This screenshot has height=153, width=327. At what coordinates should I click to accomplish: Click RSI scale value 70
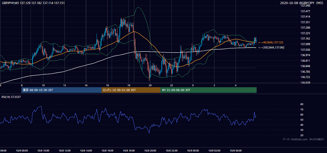pos(302,109)
